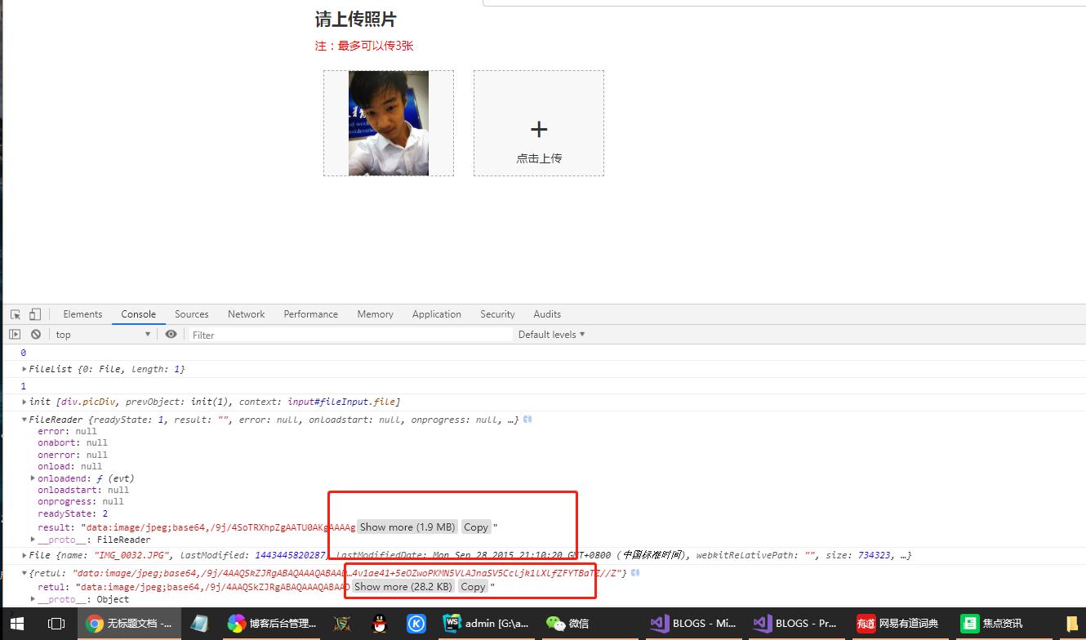
Task: Open WeChat from the taskbar
Action: click(x=567, y=624)
